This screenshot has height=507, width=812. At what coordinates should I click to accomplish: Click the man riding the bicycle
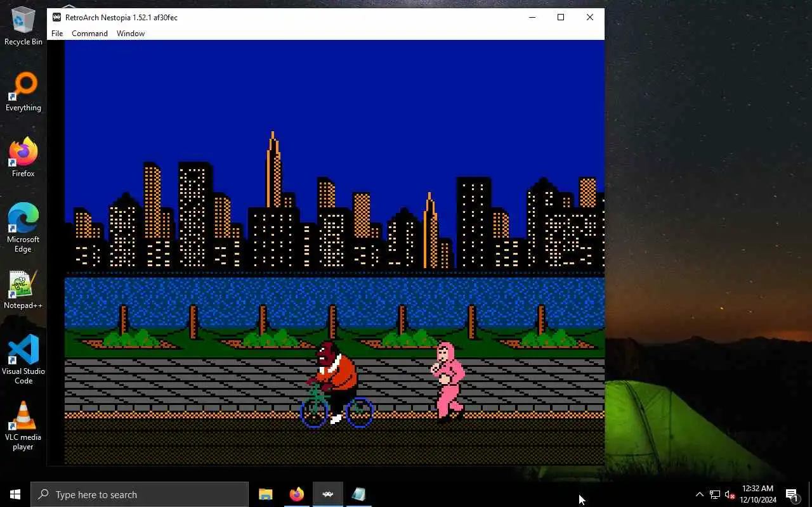pyautogui.click(x=336, y=385)
